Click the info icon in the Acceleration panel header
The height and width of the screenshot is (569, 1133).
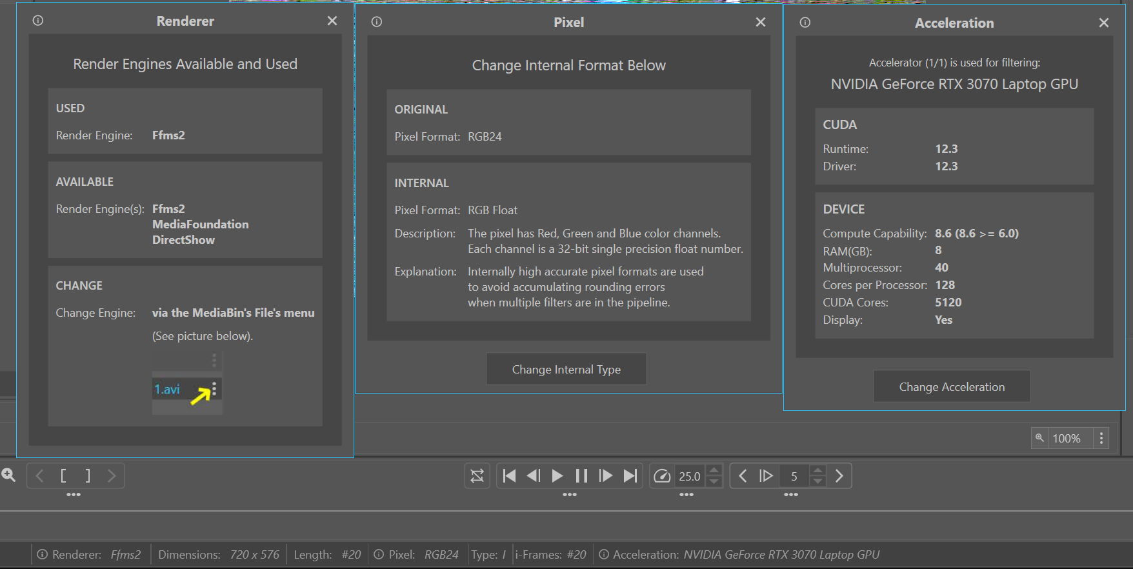pyautogui.click(x=805, y=23)
